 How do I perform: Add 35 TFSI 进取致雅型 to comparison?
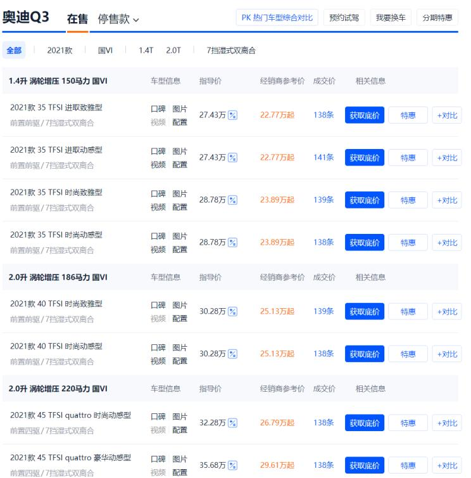447,115
